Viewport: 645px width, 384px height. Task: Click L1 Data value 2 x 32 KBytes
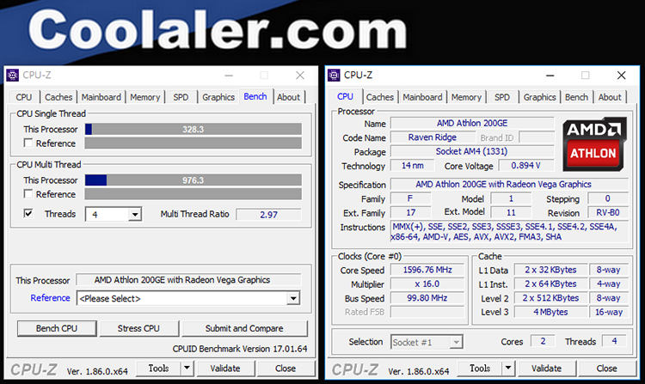pos(550,270)
